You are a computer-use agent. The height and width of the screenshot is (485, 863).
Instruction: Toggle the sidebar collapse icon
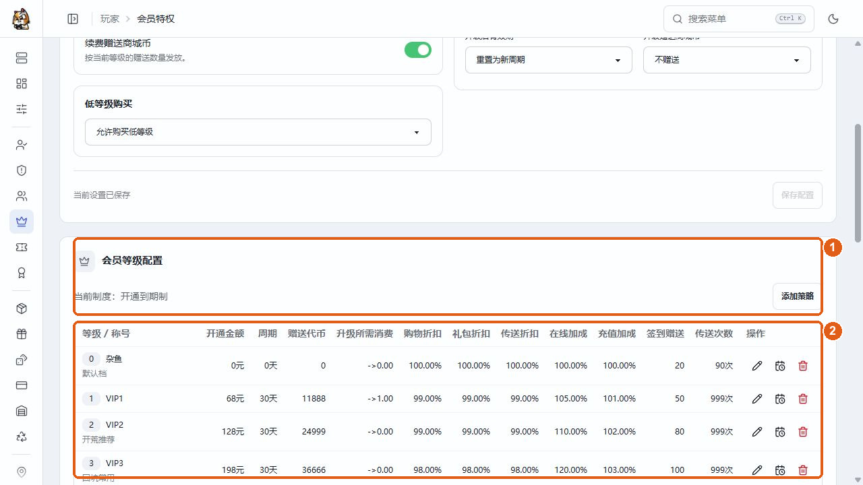73,19
